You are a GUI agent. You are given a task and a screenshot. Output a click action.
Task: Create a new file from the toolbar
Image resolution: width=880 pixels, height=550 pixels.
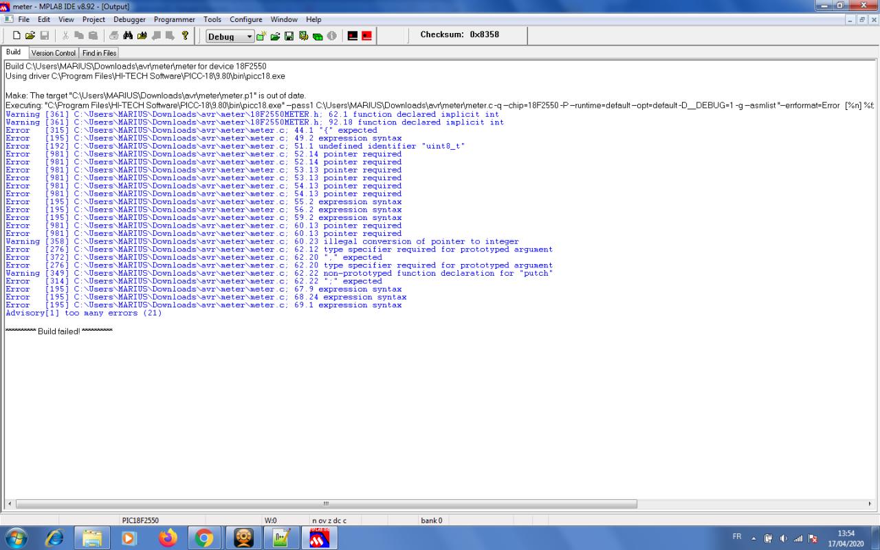tap(16, 36)
